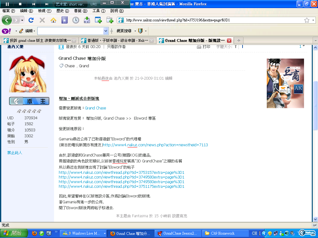Click the game advertisement banner image
Image resolution: width=318 pixels, height=238 pixels.
coord(285,83)
